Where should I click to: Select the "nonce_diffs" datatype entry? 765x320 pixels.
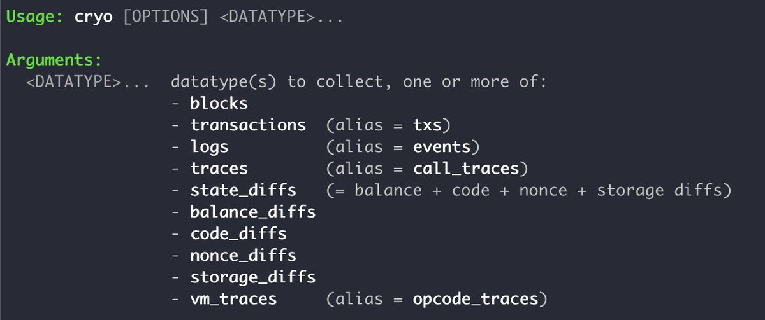point(243,255)
